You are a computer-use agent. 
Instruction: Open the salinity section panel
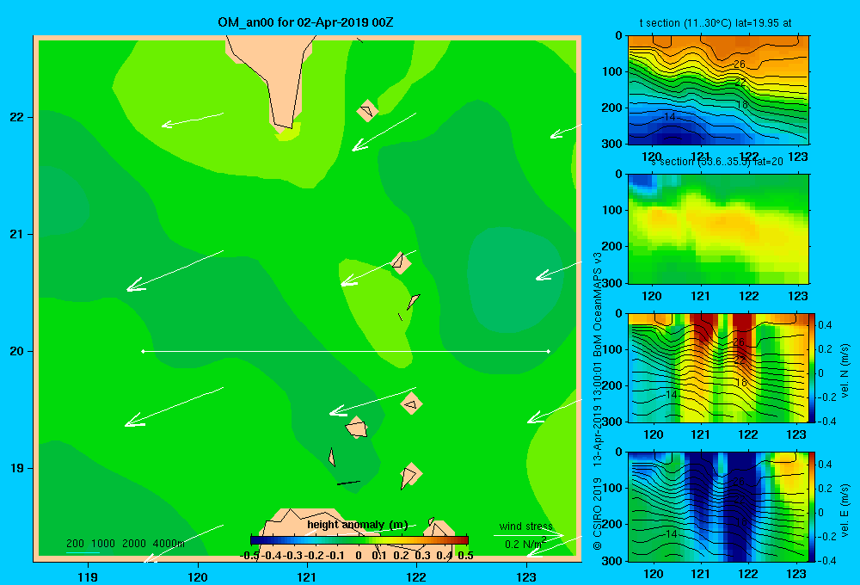[x=718, y=229]
